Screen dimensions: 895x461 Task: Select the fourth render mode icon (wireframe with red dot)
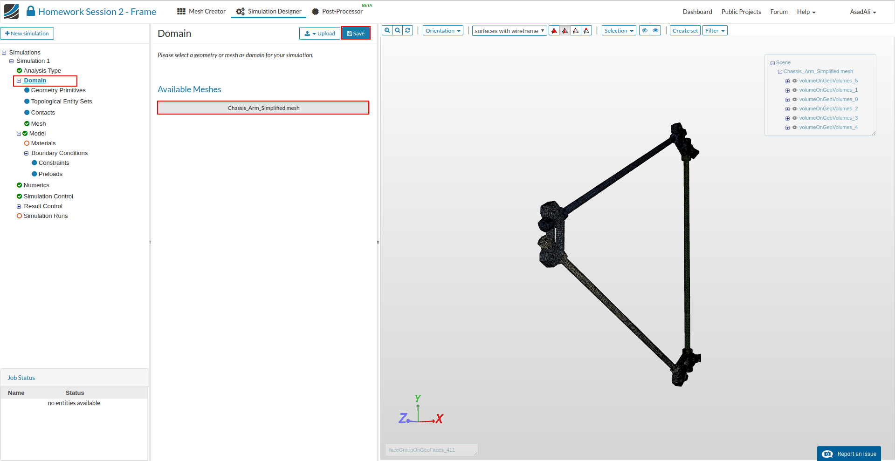(x=586, y=31)
